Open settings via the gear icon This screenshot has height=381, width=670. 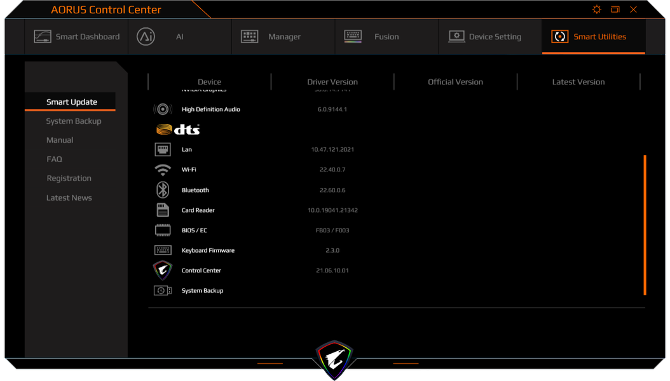pyautogui.click(x=597, y=10)
